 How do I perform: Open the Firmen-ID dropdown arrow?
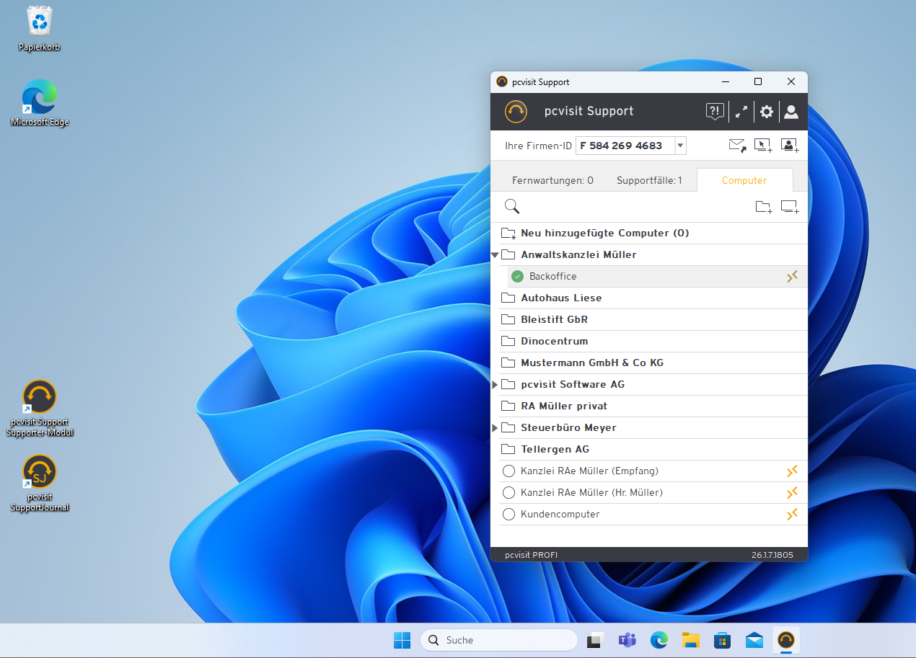point(679,146)
